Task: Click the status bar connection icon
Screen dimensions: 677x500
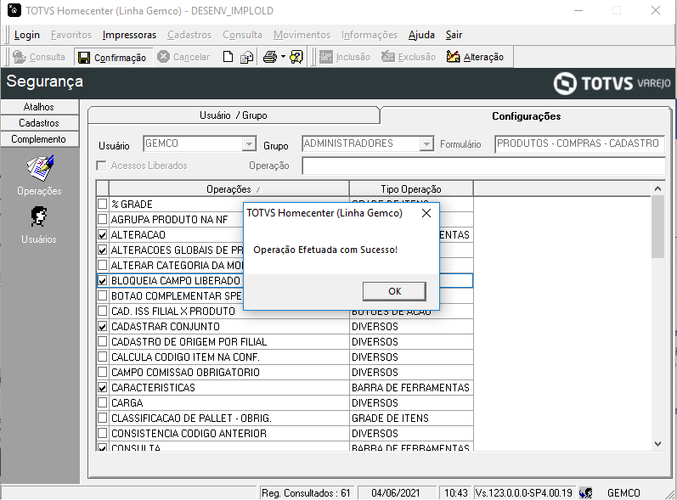Action: pyautogui.click(x=586, y=492)
